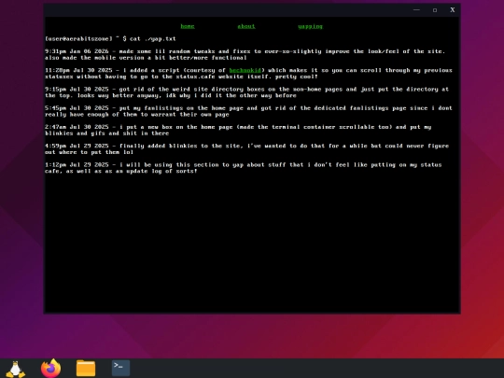Open the about page link
The width and height of the screenshot is (504, 378).
pyautogui.click(x=246, y=26)
